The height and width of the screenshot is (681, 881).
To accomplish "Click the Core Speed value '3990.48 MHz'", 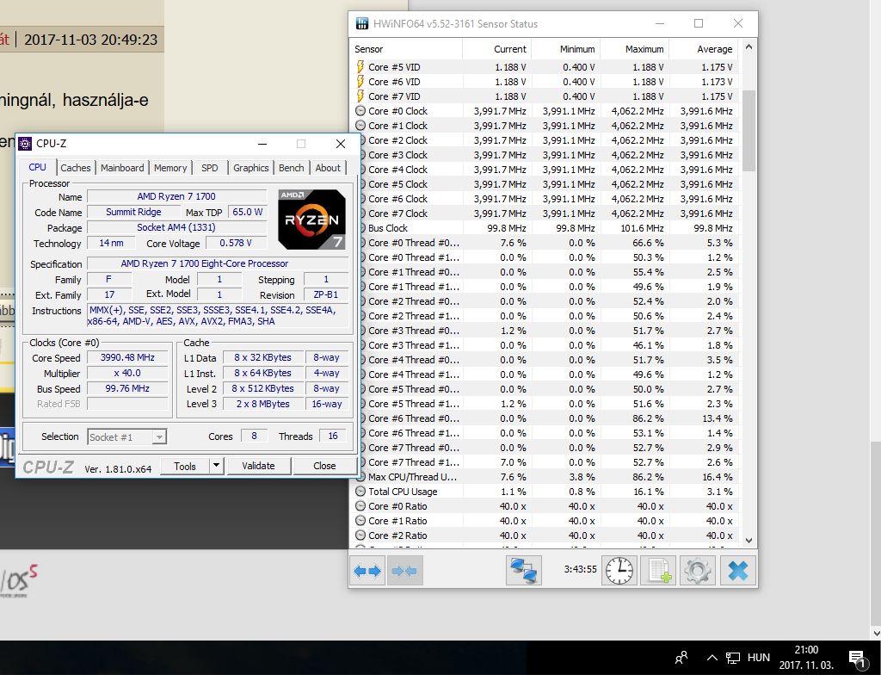I will pyautogui.click(x=127, y=357).
